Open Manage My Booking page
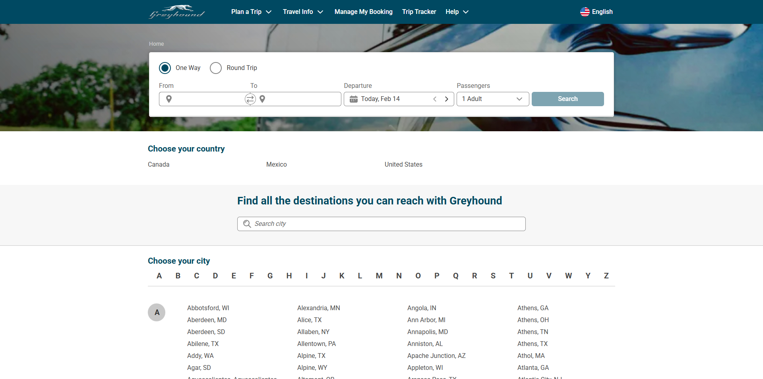Image resolution: width=763 pixels, height=379 pixels. (363, 12)
